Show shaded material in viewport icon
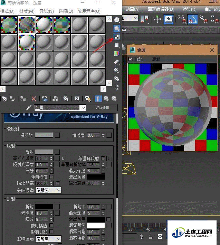 tap(87, 99)
